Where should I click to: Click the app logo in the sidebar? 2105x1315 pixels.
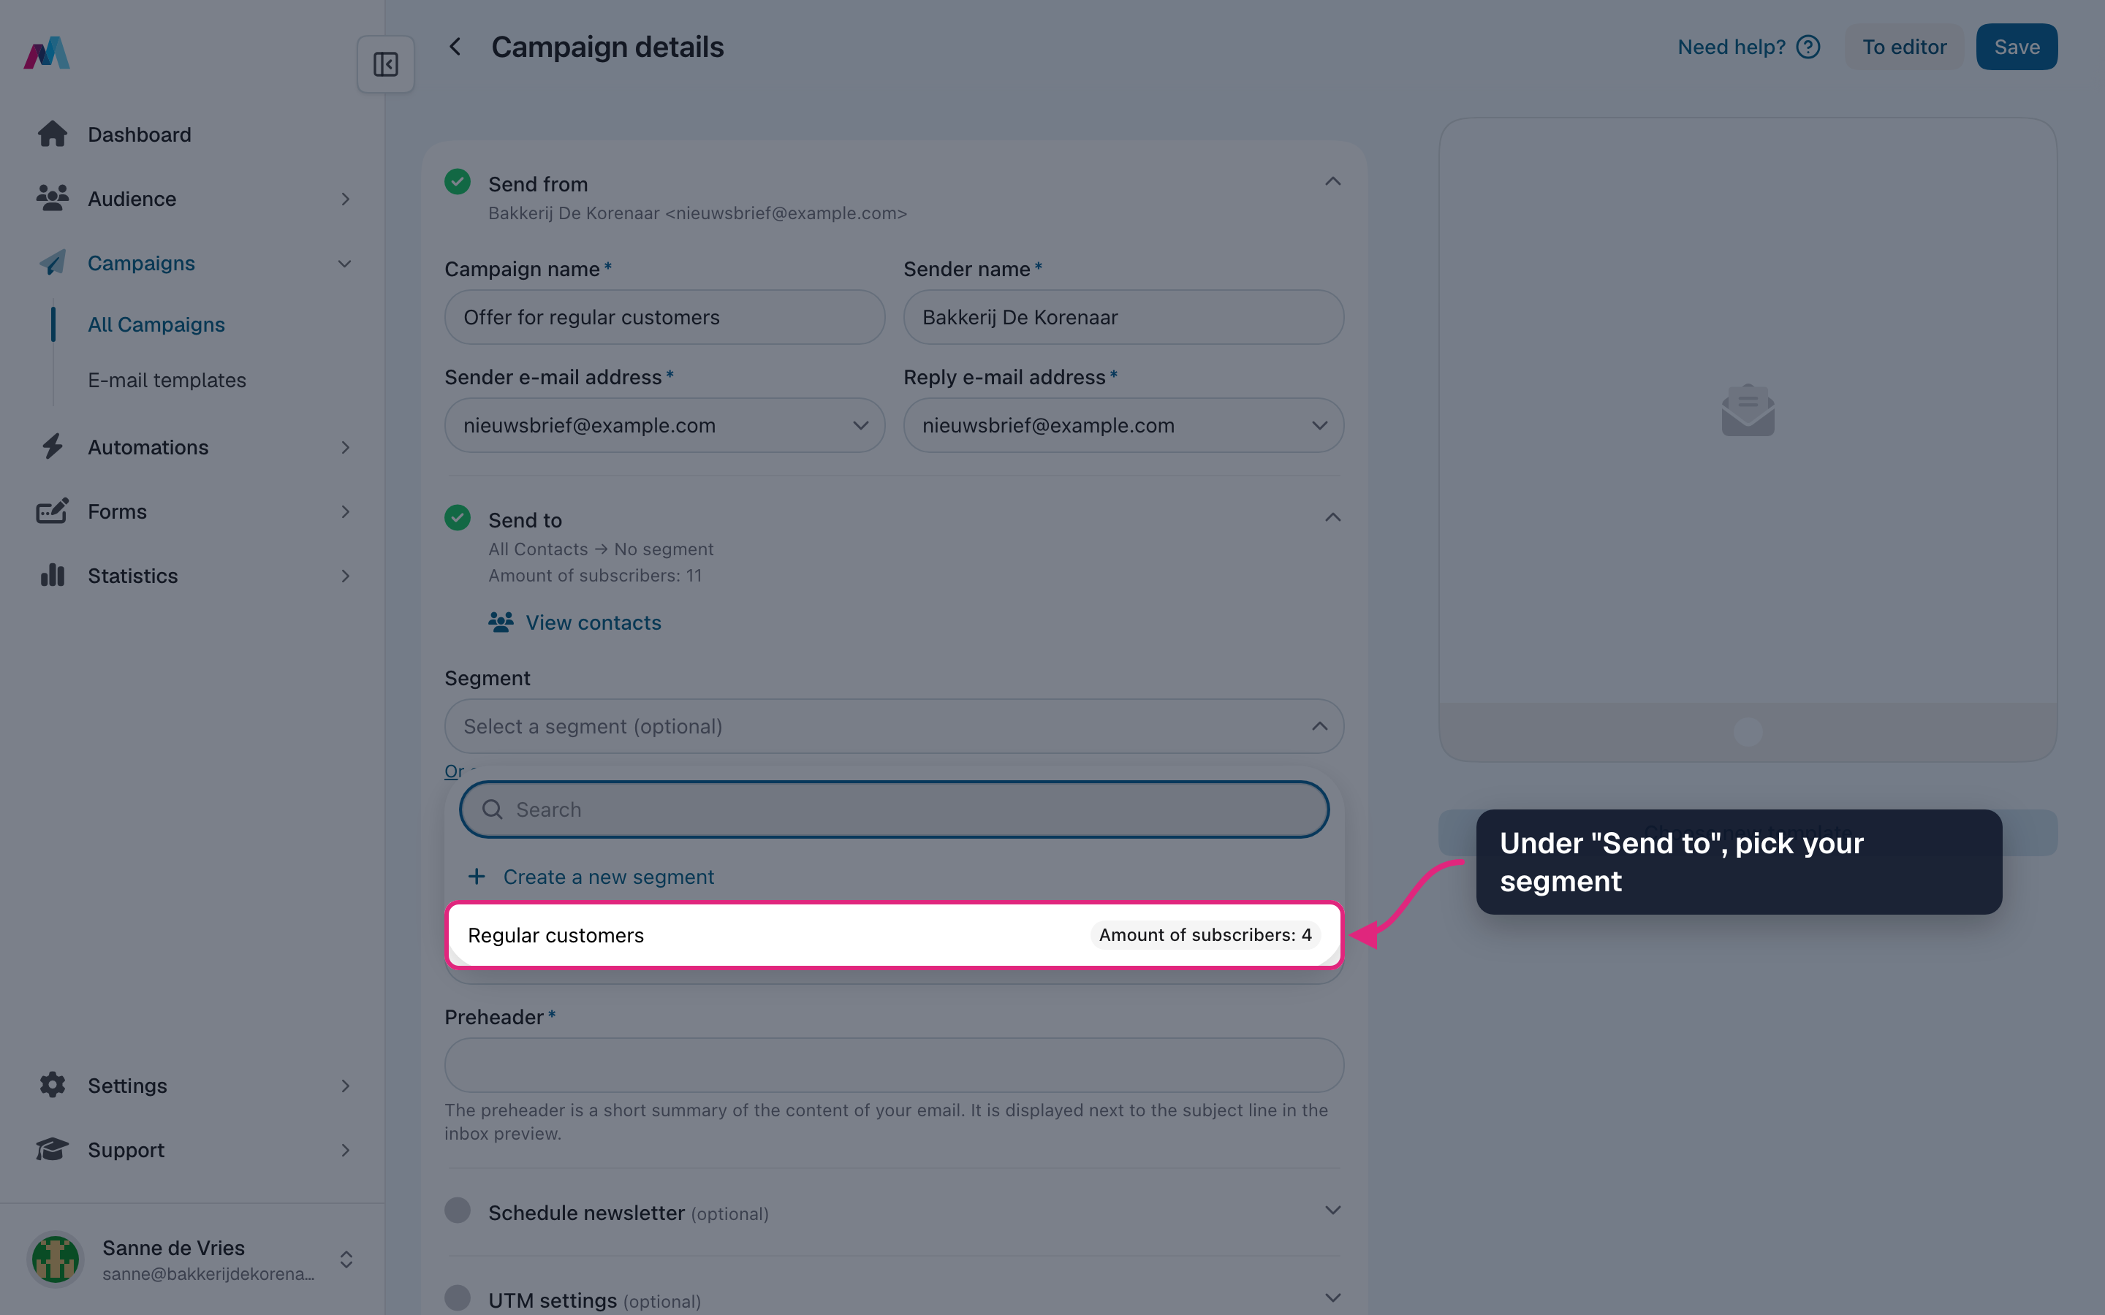(x=47, y=52)
